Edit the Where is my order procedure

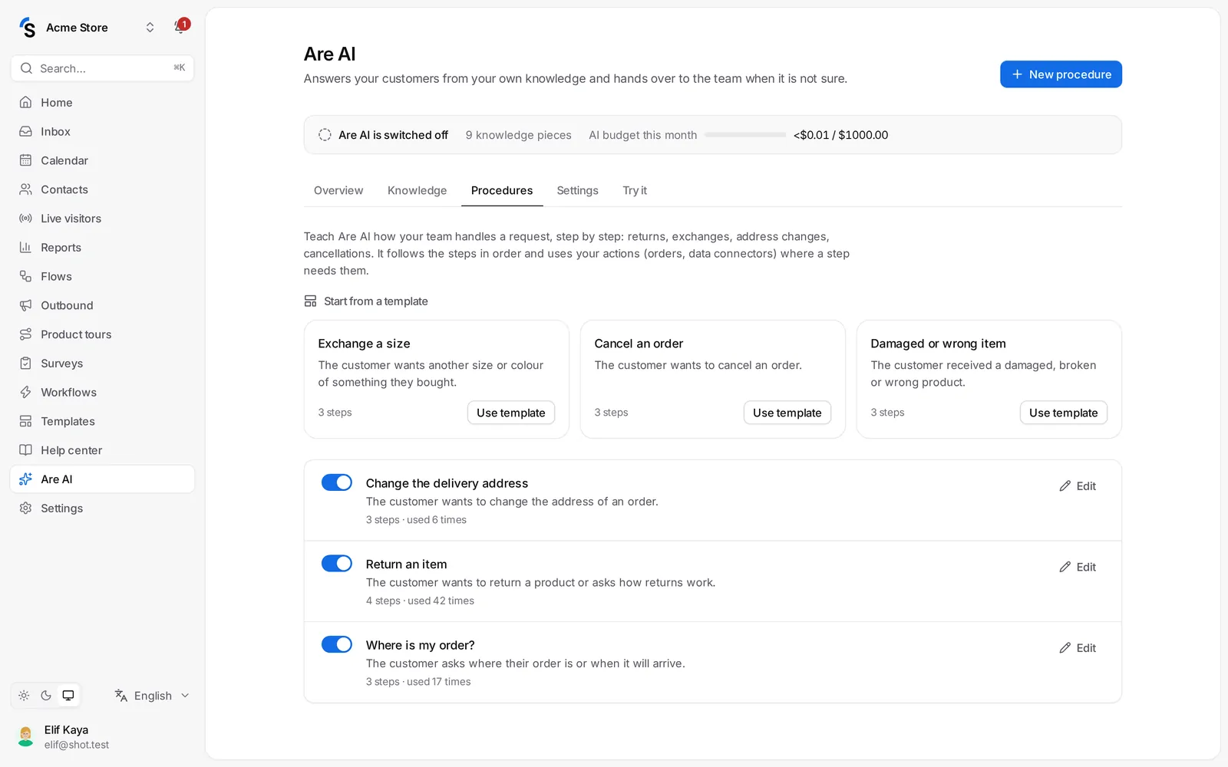[x=1078, y=648]
